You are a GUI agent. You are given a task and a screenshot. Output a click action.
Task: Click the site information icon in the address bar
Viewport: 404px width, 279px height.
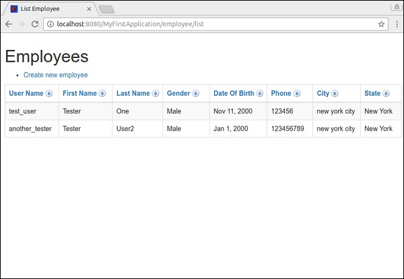coord(51,24)
